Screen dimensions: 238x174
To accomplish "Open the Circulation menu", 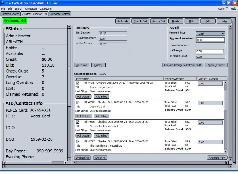I will 31,9.
